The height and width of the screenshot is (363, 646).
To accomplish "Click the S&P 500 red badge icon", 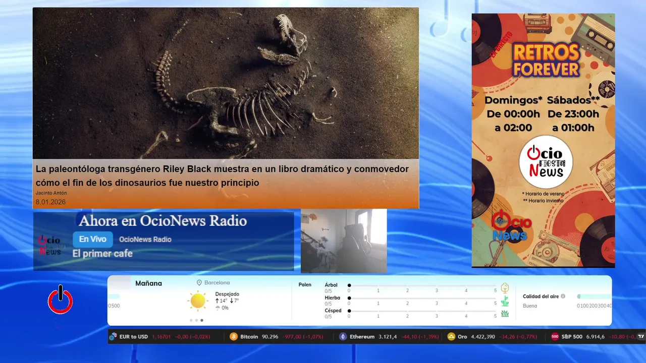I will [555, 337].
